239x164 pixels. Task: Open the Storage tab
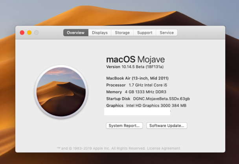(122, 33)
